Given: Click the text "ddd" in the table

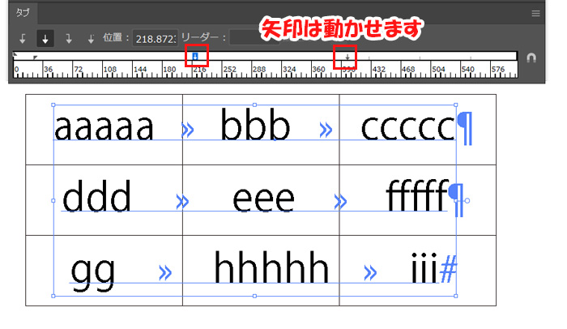Looking at the screenshot, I should pyautogui.click(x=96, y=196).
